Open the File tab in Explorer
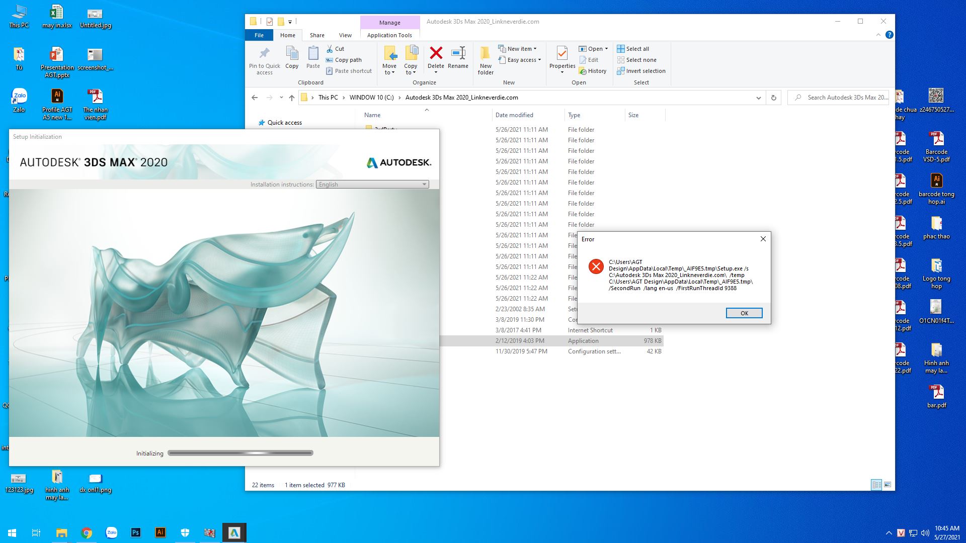 tap(259, 35)
